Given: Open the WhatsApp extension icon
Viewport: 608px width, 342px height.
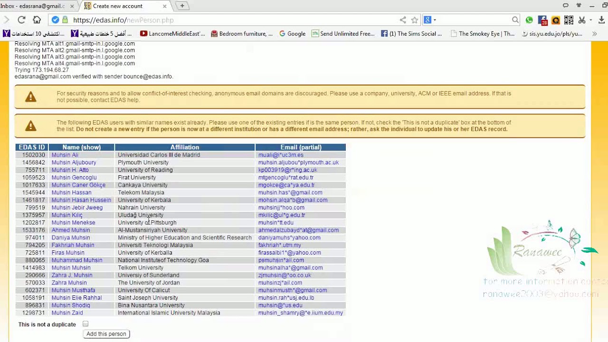Looking at the screenshot, I should (529, 20).
